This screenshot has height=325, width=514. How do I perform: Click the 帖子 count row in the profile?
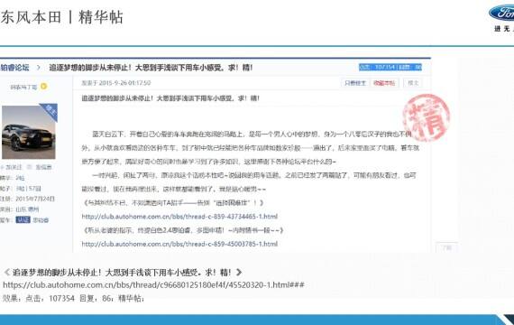tap(21, 189)
